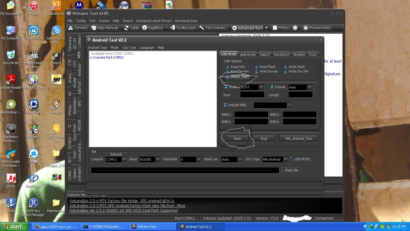The width and height of the screenshot is (410, 231).
Task: Open Mtk_Android_Tool button
Action: click(x=298, y=138)
